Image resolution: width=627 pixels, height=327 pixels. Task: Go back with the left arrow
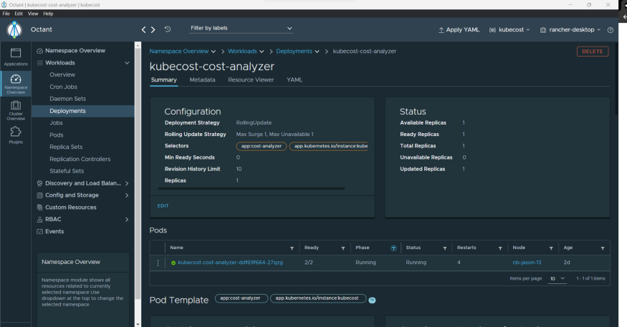pos(144,29)
